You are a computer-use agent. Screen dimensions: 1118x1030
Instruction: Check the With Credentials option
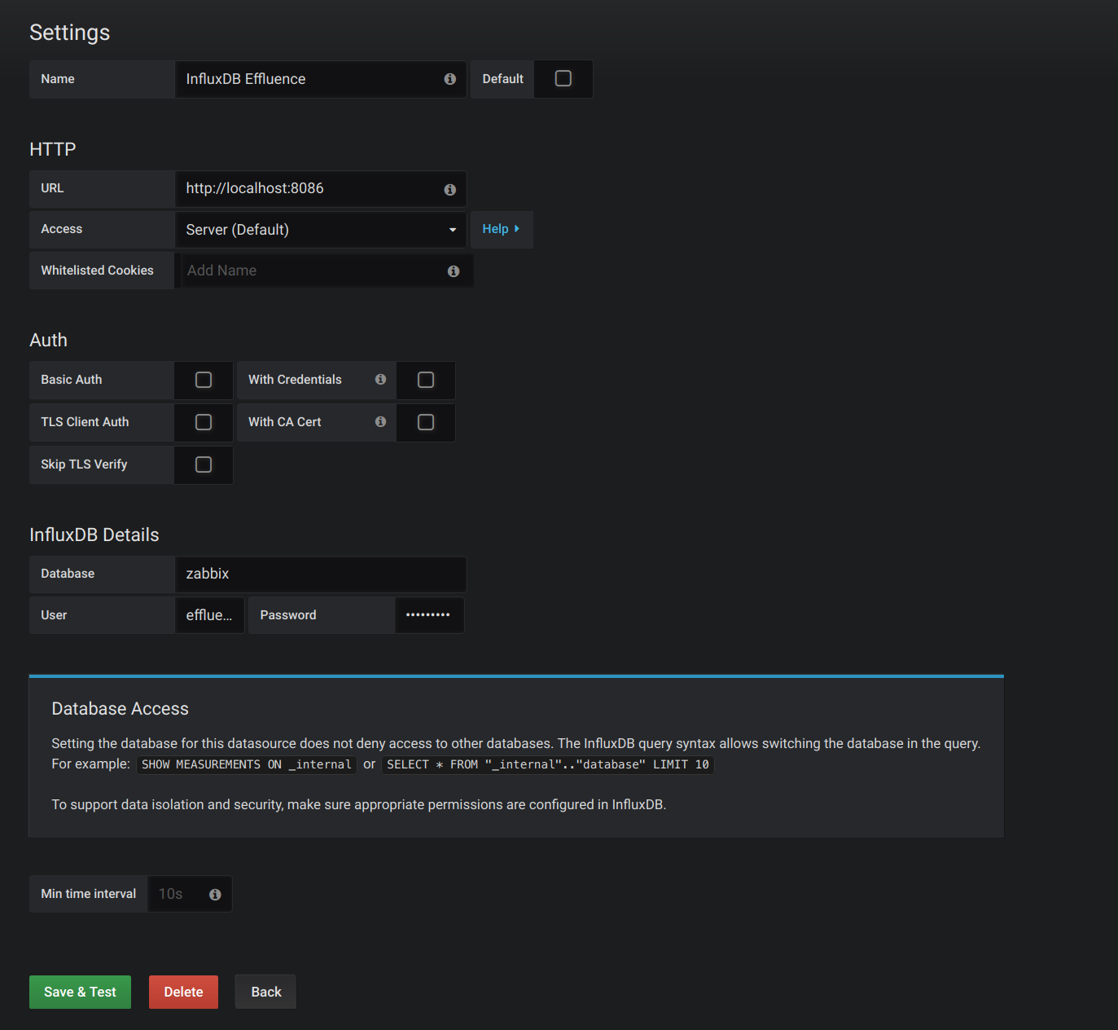425,380
